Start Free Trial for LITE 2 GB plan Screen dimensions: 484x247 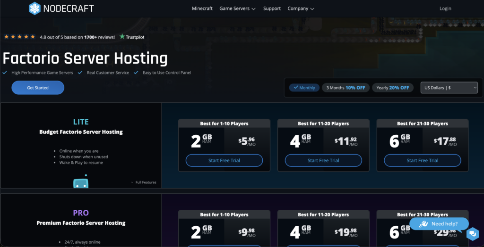tap(224, 160)
